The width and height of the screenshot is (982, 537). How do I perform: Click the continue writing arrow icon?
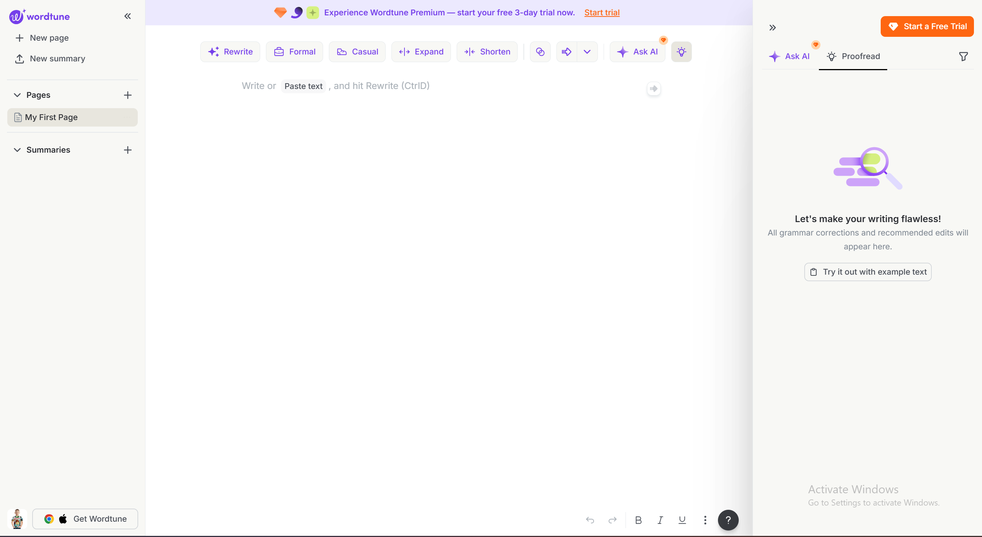pos(567,51)
